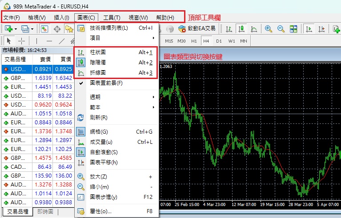Open the profiles dropdown arrow
Screen dimensions: 341x218
[32, 29]
